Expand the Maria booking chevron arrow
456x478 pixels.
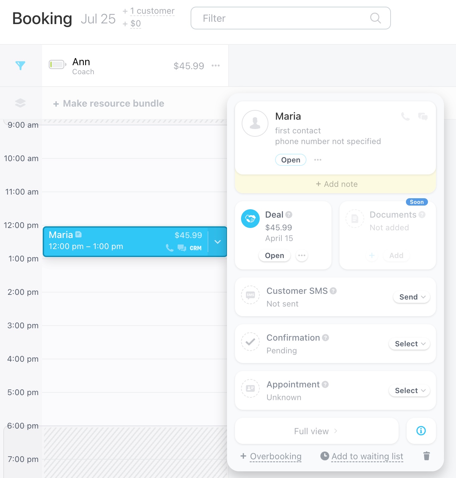click(218, 242)
